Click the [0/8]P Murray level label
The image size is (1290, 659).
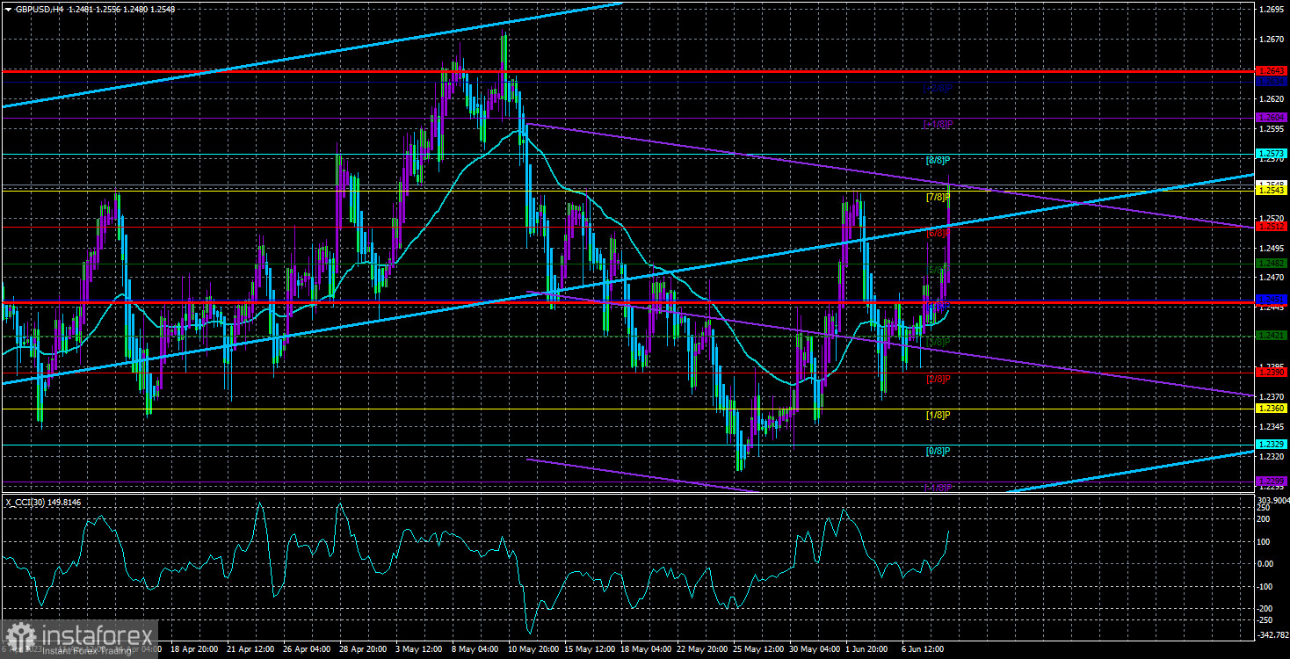939,452
